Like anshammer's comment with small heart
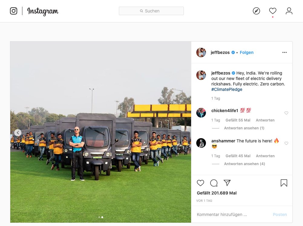Image resolution: width=303 pixels, height=226 pixels. point(286,143)
